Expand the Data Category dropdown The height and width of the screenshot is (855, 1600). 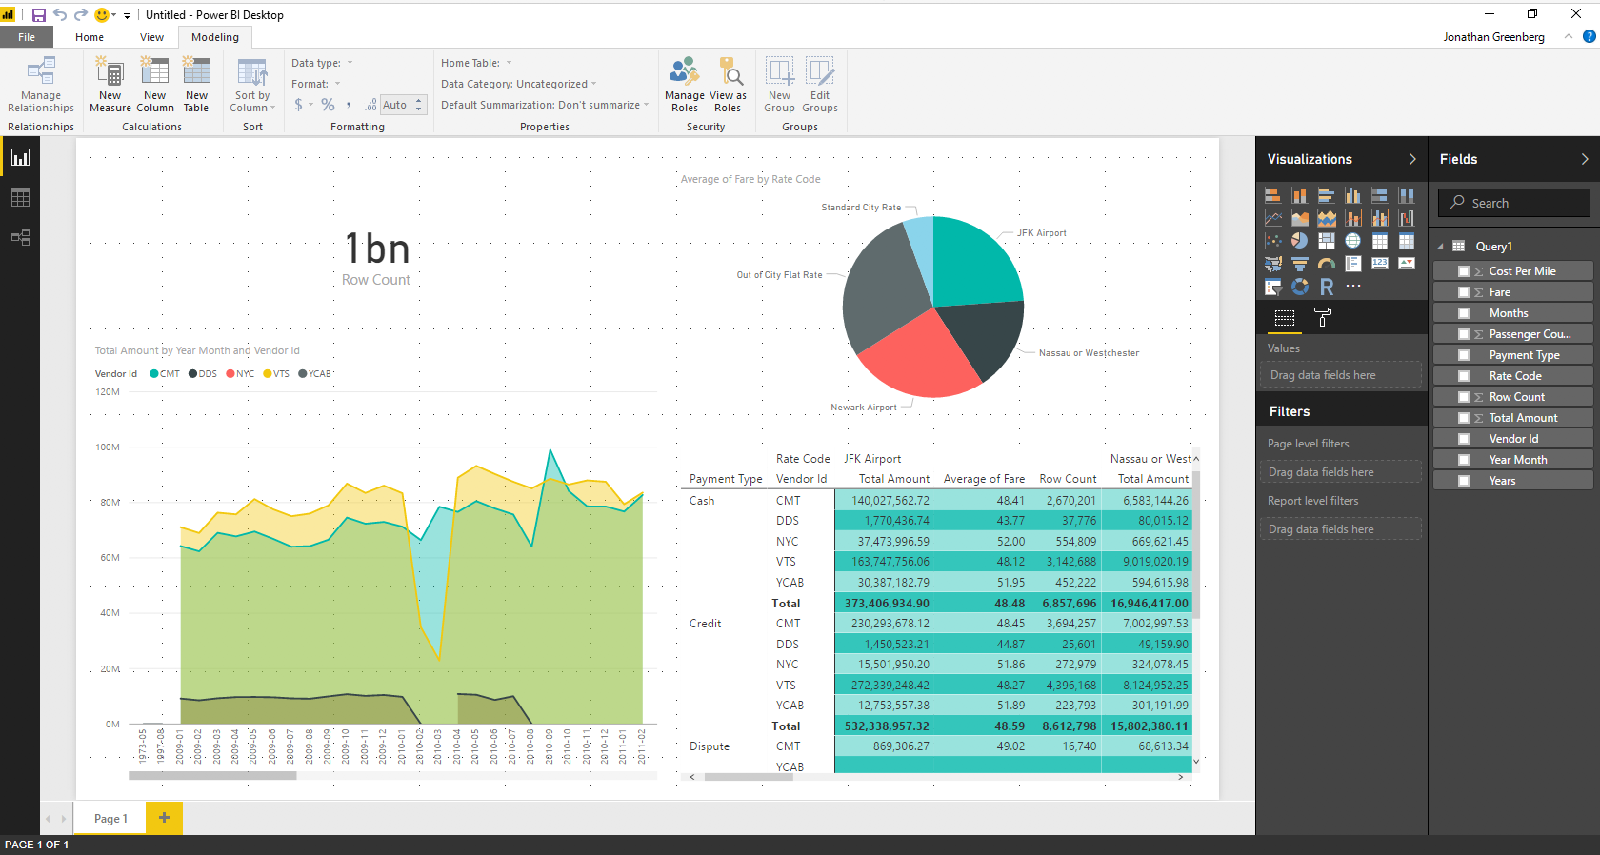coord(519,84)
